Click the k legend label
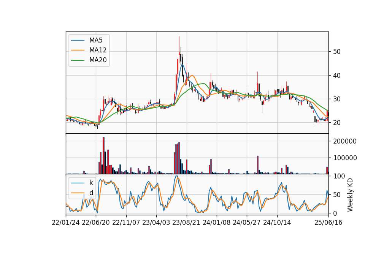Viewport: 365px width, 262px height. [x=91, y=183]
